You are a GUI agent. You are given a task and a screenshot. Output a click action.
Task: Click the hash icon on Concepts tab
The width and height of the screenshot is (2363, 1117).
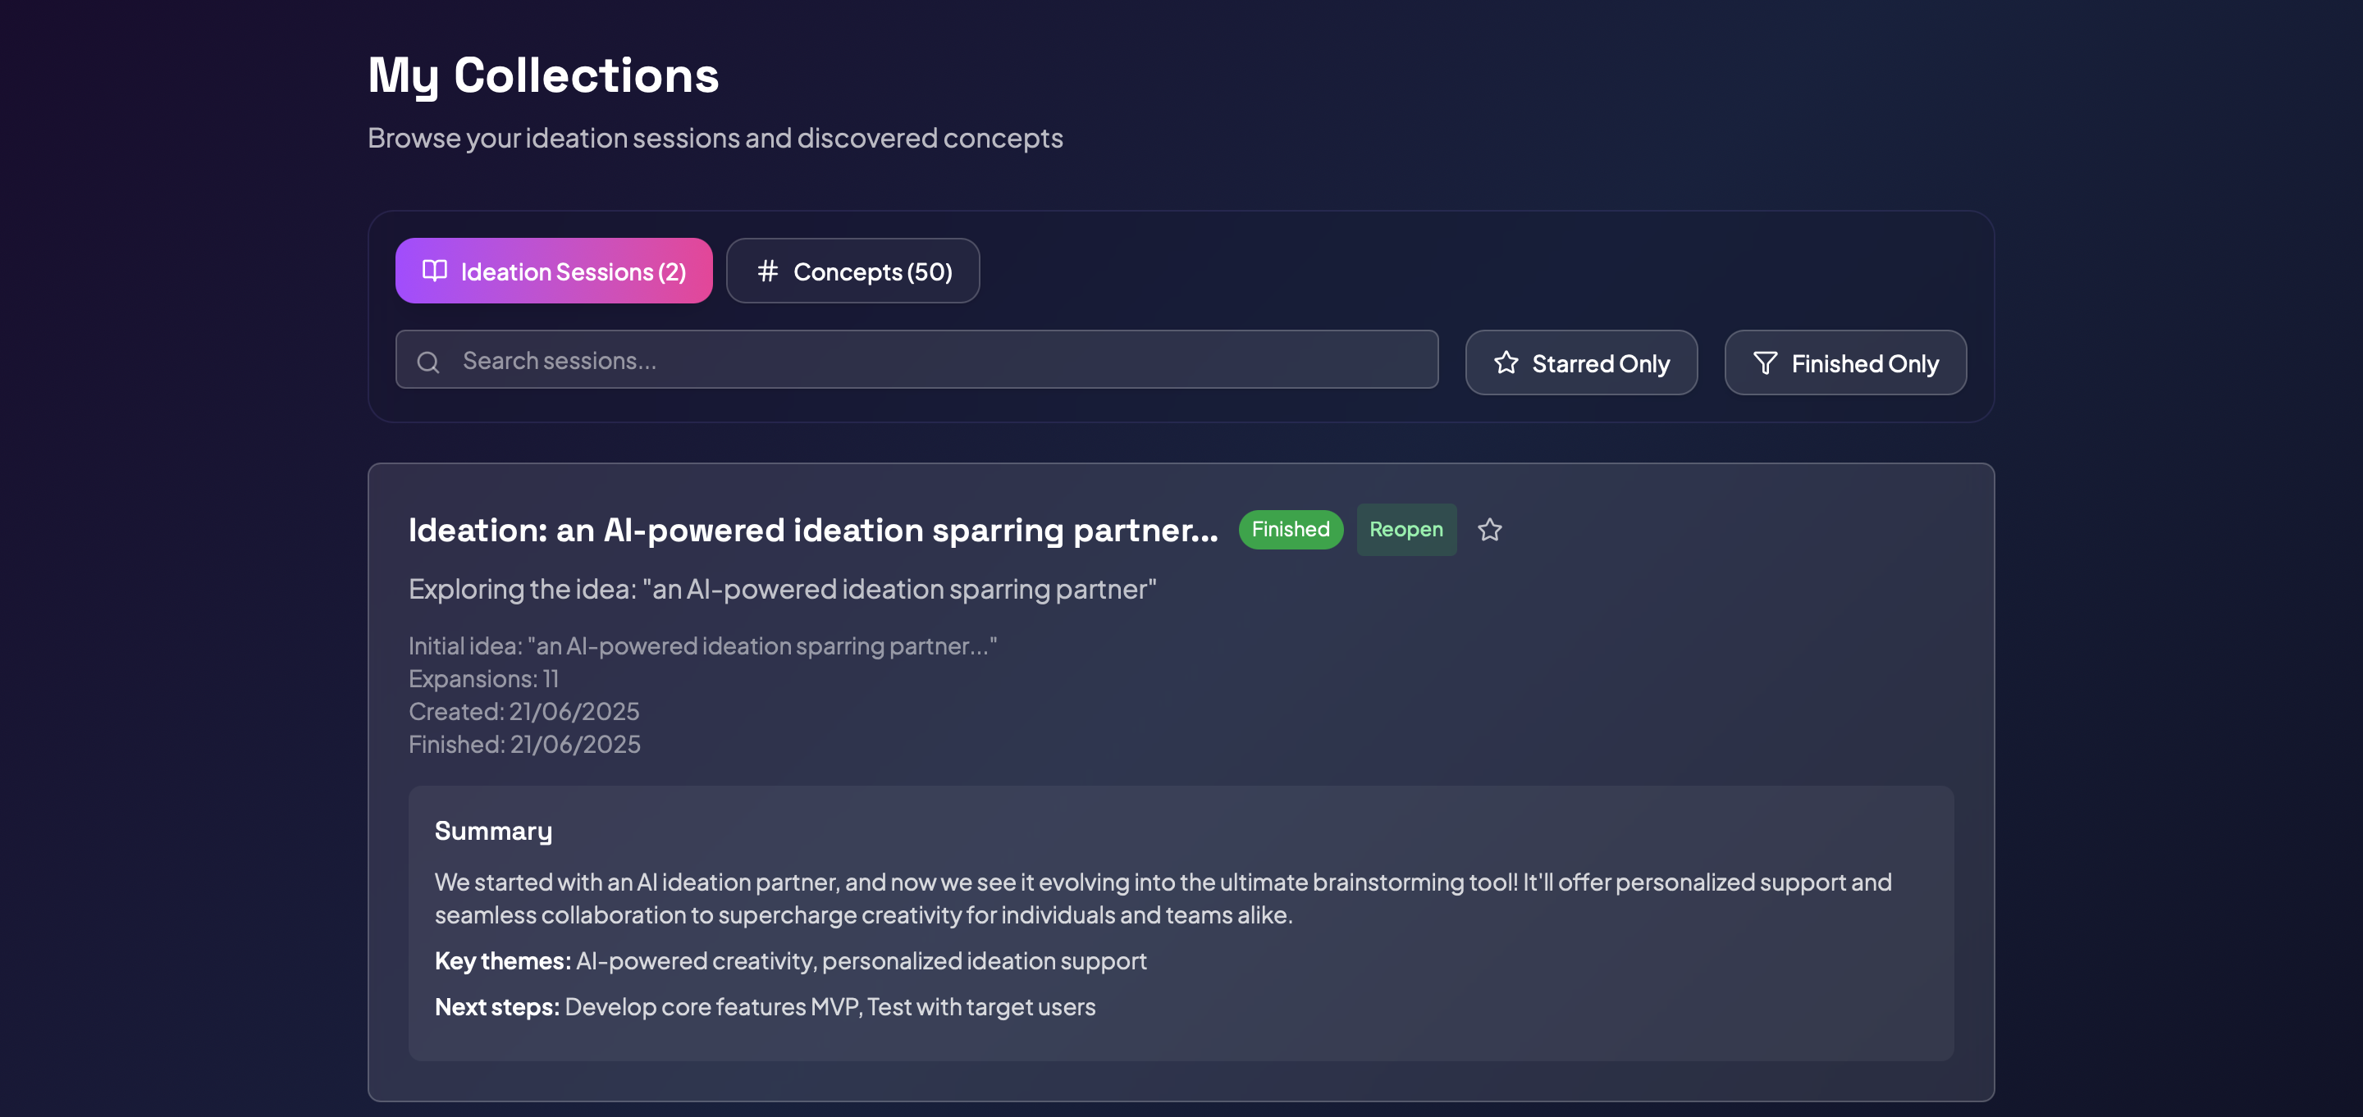click(768, 271)
